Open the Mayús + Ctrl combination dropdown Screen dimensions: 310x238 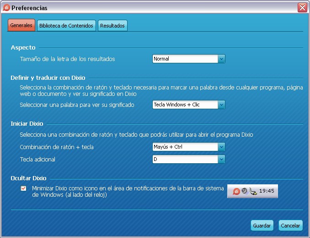tap(189, 147)
